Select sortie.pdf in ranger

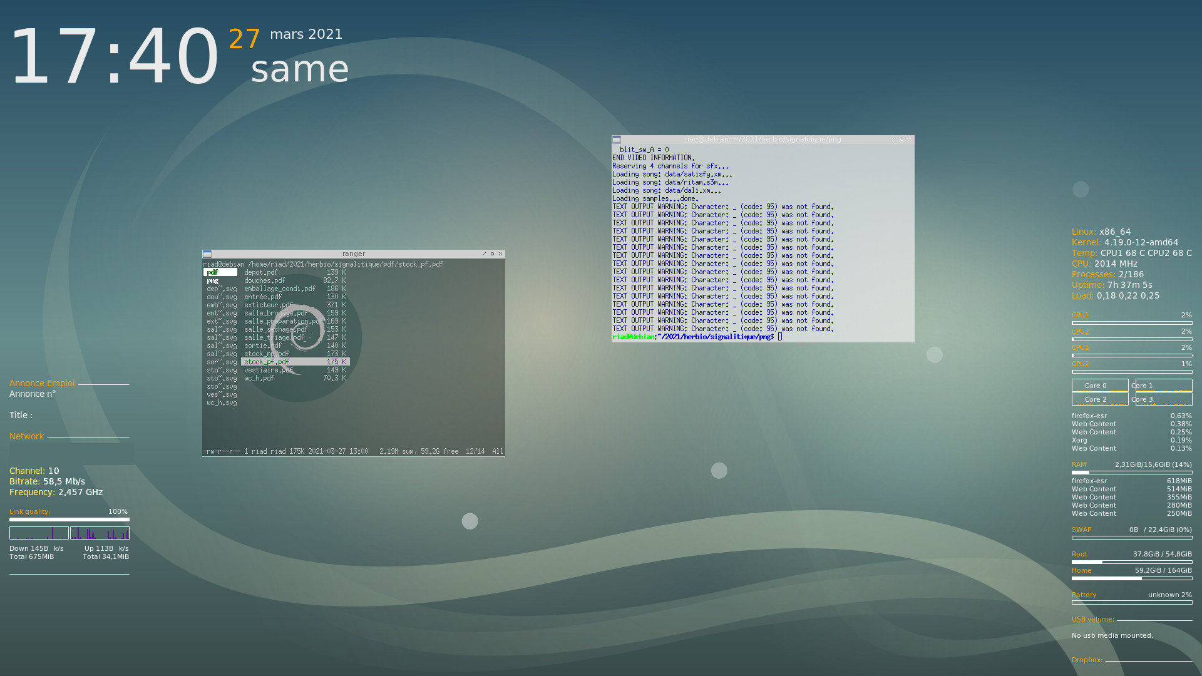pyautogui.click(x=295, y=346)
